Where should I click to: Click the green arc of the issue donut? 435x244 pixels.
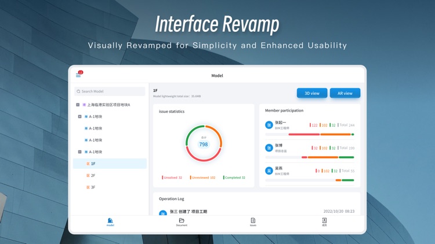coord(190,133)
